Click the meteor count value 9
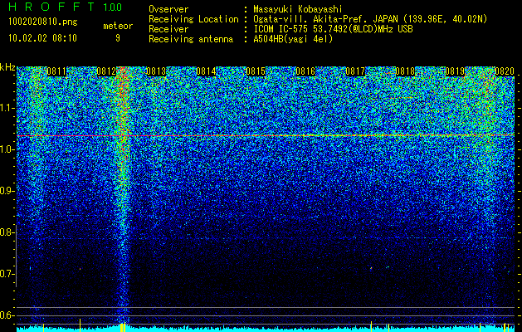This screenshot has height=332, width=522. point(118,38)
